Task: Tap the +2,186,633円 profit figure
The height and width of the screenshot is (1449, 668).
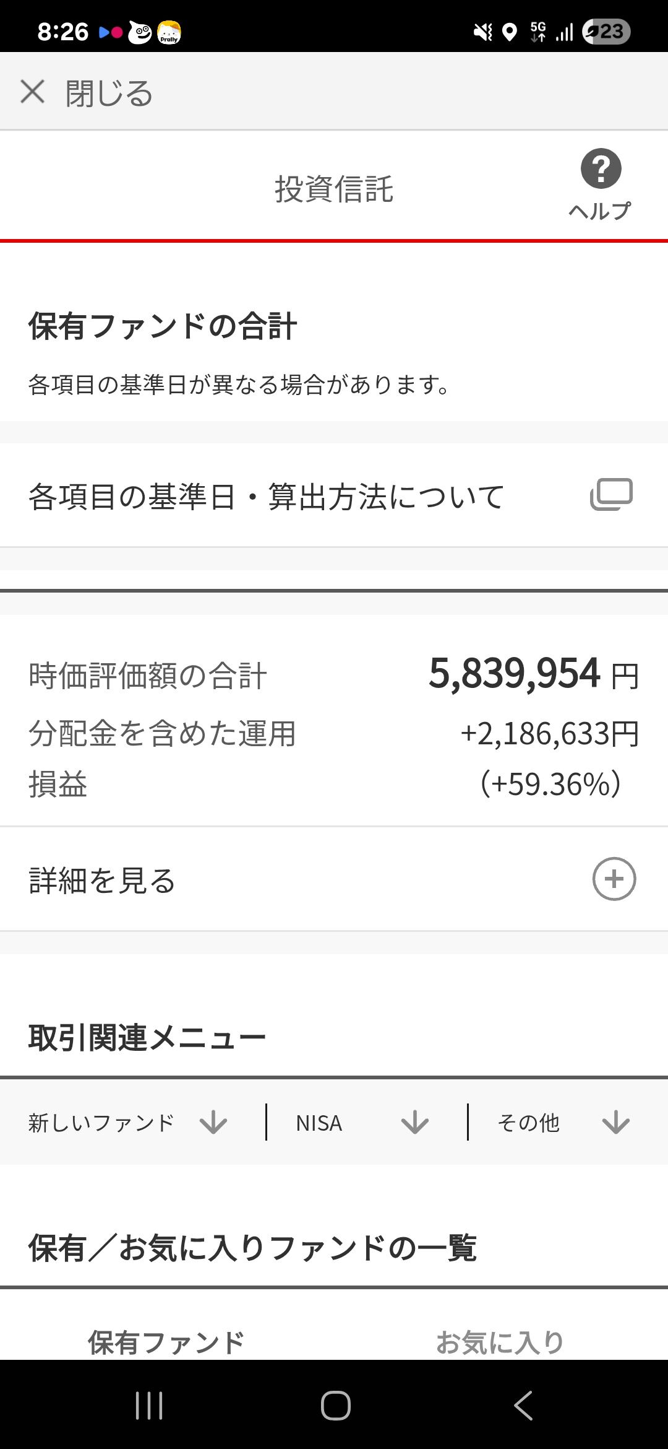Action: click(549, 734)
